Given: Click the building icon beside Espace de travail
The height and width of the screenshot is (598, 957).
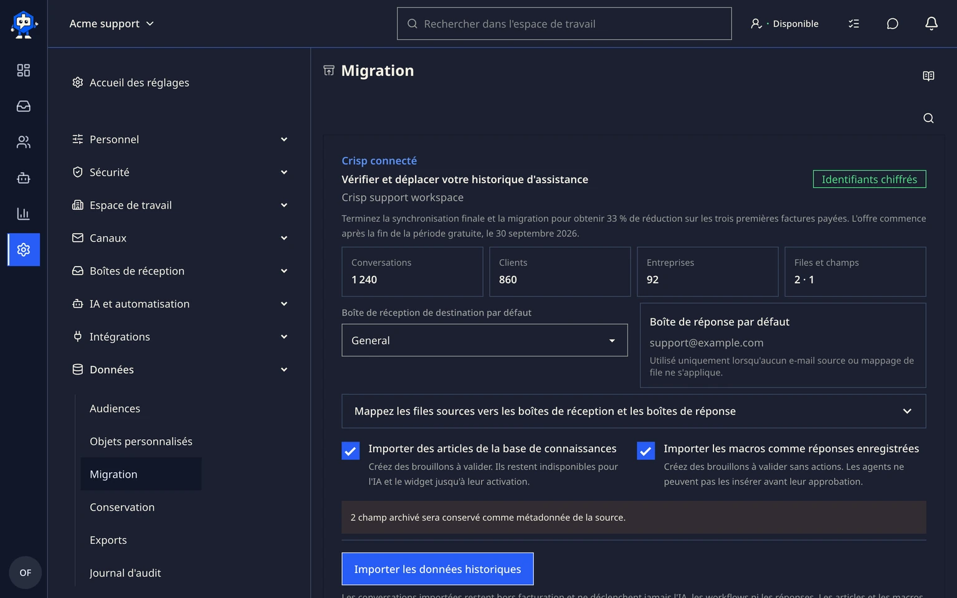Looking at the screenshot, I should (x=78, y=205).
